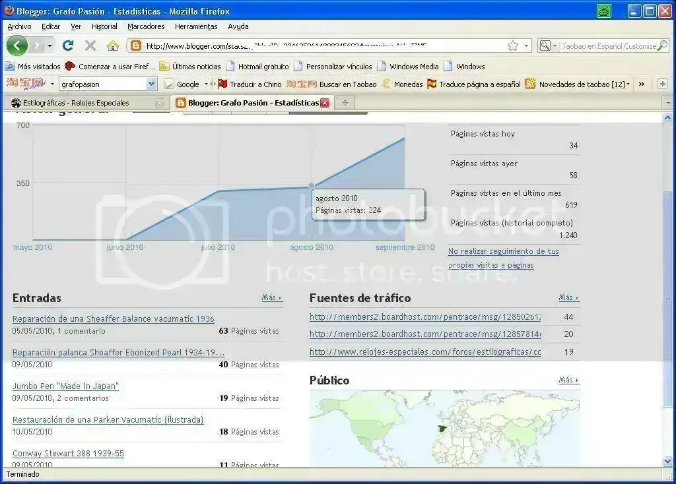Open Últimas noticias feed bookmark
The width and height of the screenshot is (676, 484).
(x=190, y=67)
